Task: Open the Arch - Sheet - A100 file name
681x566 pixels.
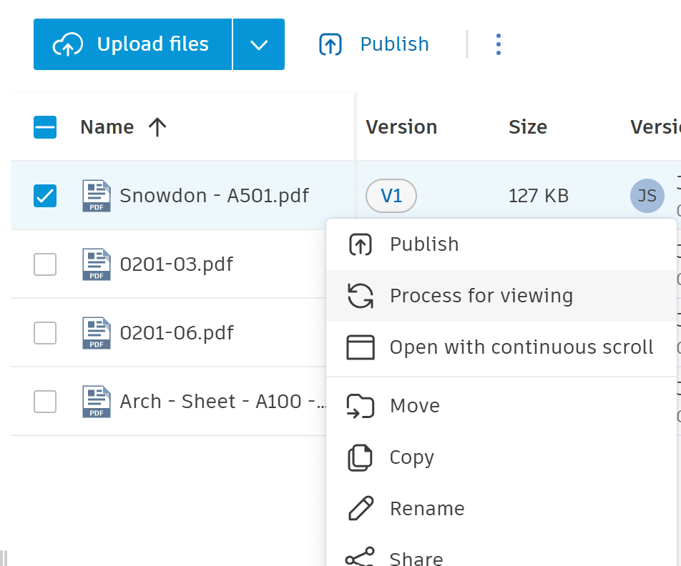Action: [222, 402]
